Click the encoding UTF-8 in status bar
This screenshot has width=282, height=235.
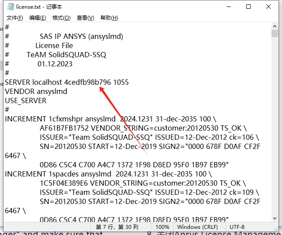click(237, 227)
